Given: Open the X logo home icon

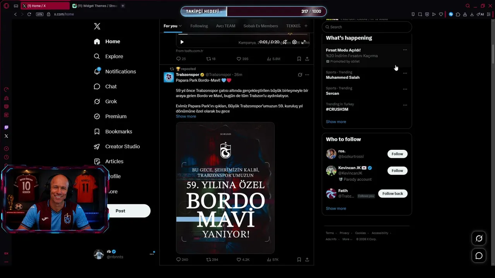Looking at the screenshot, I should coord(97,26).
